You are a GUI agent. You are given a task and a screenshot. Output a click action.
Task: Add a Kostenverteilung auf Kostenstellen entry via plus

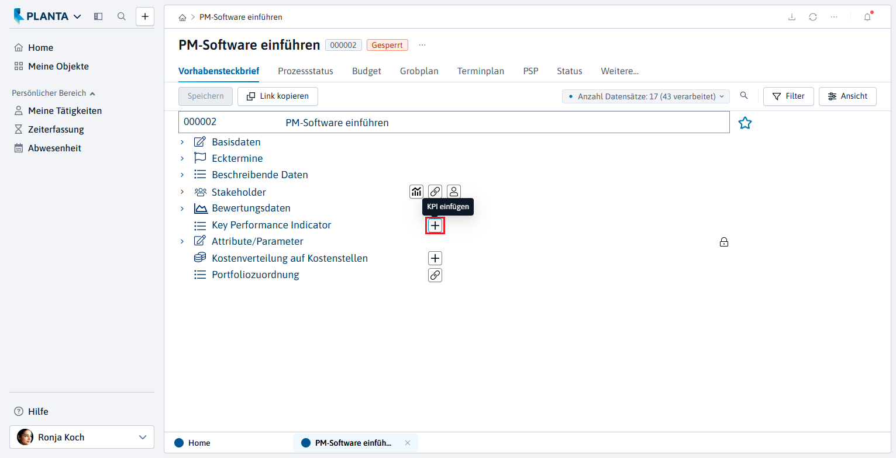(435, 258)
